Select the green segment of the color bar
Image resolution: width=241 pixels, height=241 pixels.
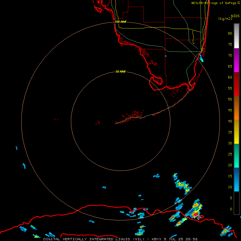236,156
